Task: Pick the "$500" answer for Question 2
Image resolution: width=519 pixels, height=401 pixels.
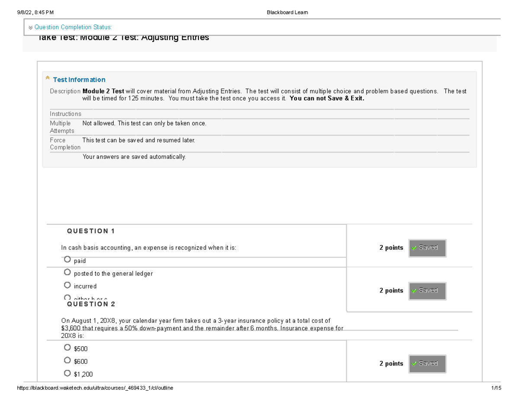Action: pyautogui.click(x=67, y=347)
